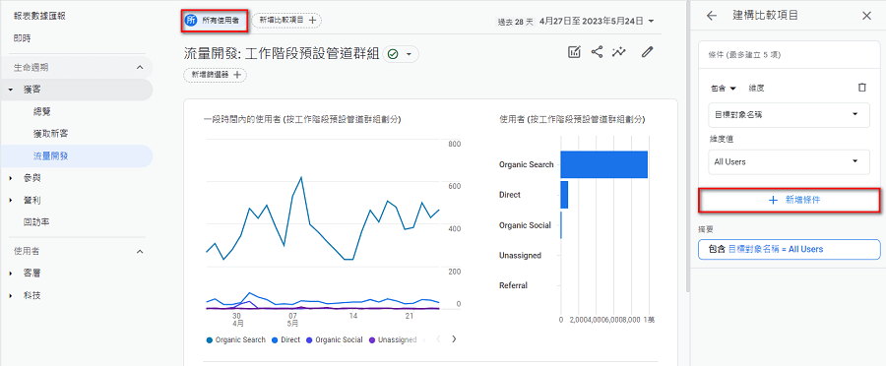This screenshot has height=366, width=886.
Task: Toggle Direct legend entry
Action: [285, 340]
